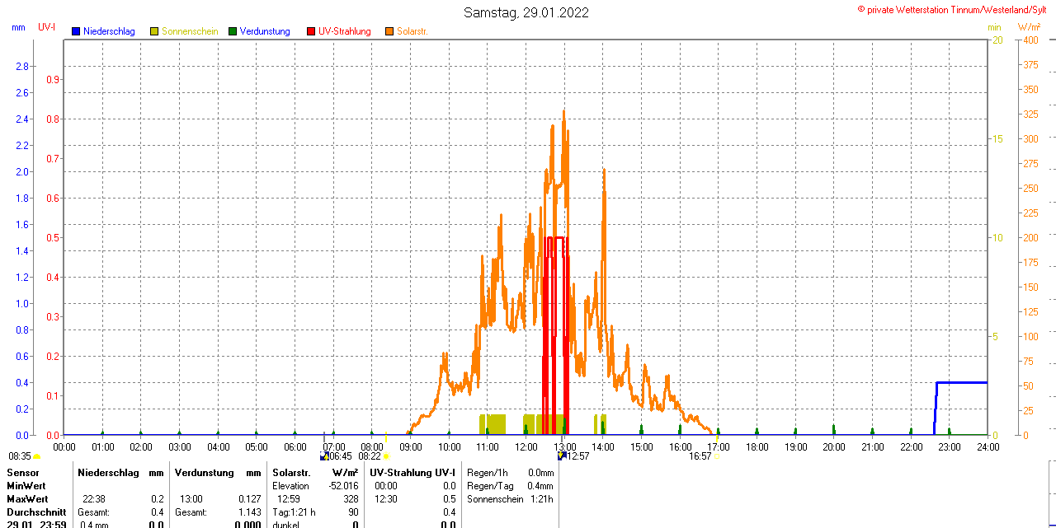This screenshot has width=1056, height=528.
Task: Select the UV-Strahlung legend label
Action: [x=344, y=31]
